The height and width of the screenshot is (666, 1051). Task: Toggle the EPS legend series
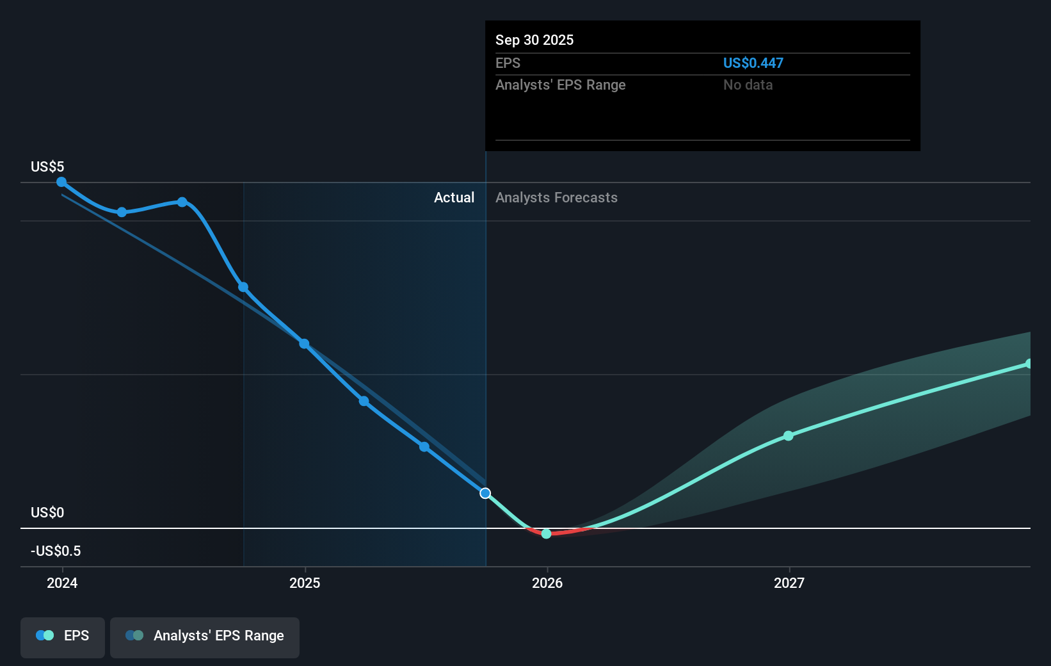[x=63, y=637]
